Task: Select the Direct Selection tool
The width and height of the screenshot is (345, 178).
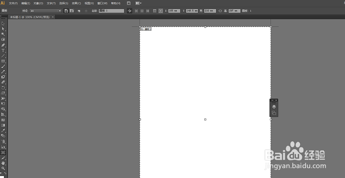Action: 3,29
